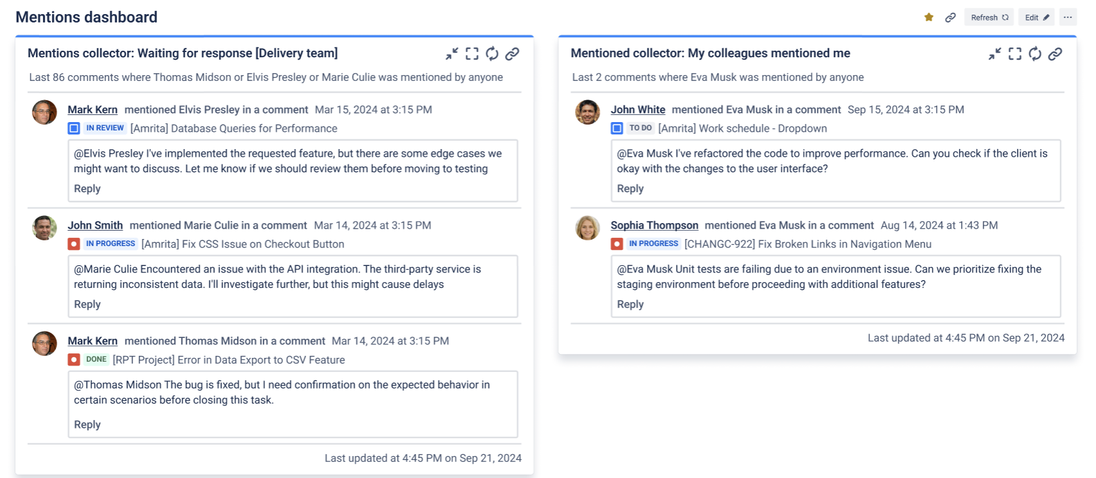Open Sophia Thompson's profile link
Screen dimensions: 1096x478
tap(654, 226)
